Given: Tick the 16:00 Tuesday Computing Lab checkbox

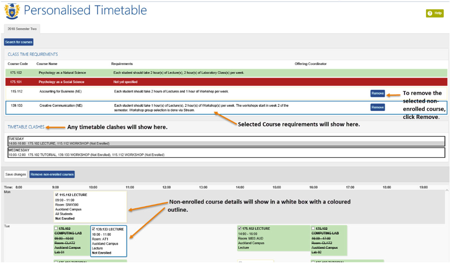Looking at the screenshot, I should (x=313, y=229).
